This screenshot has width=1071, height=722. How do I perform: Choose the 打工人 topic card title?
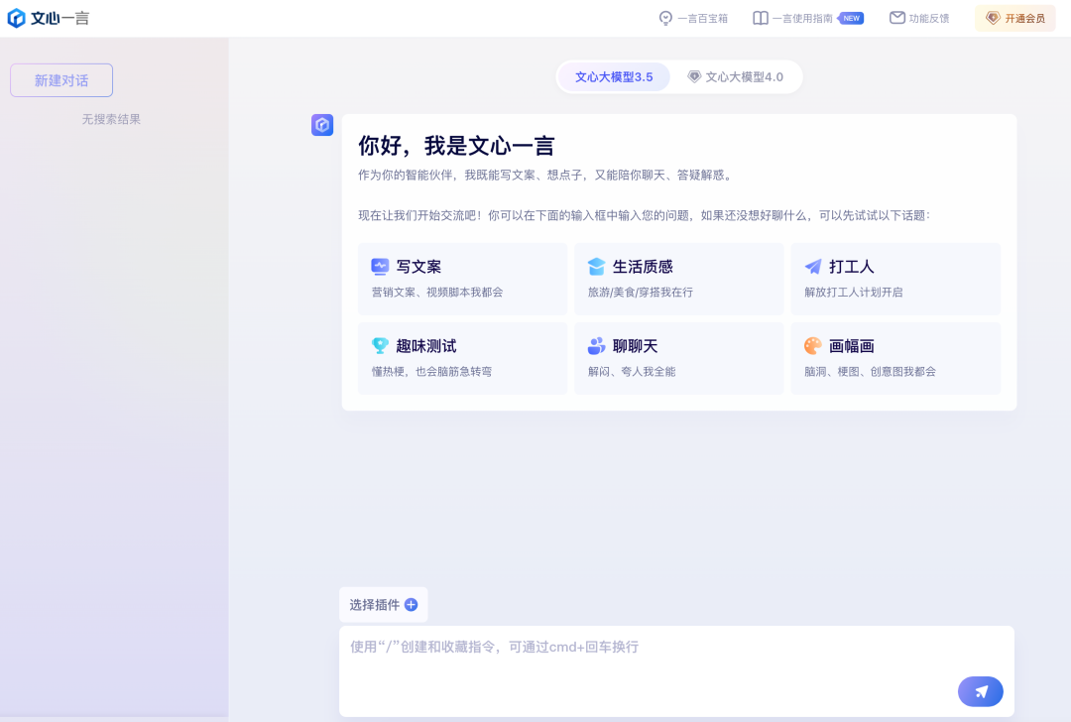tap(851, 267)
